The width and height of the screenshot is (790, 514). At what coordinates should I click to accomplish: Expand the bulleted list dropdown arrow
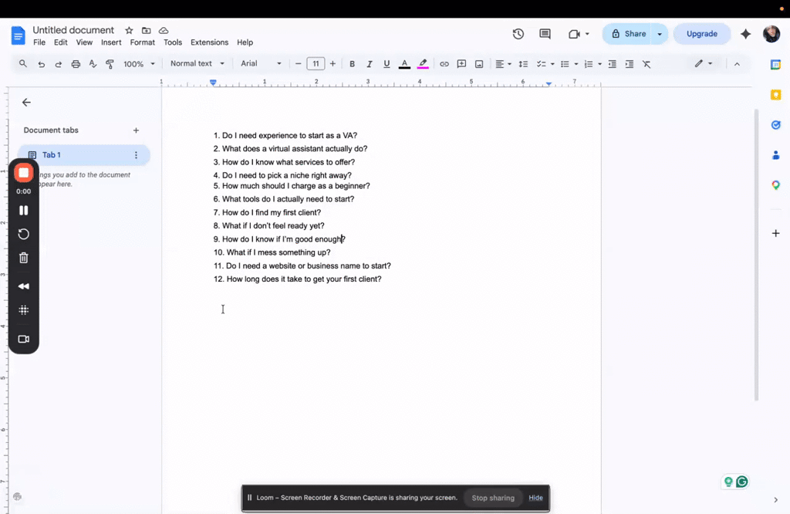point(576,64)
